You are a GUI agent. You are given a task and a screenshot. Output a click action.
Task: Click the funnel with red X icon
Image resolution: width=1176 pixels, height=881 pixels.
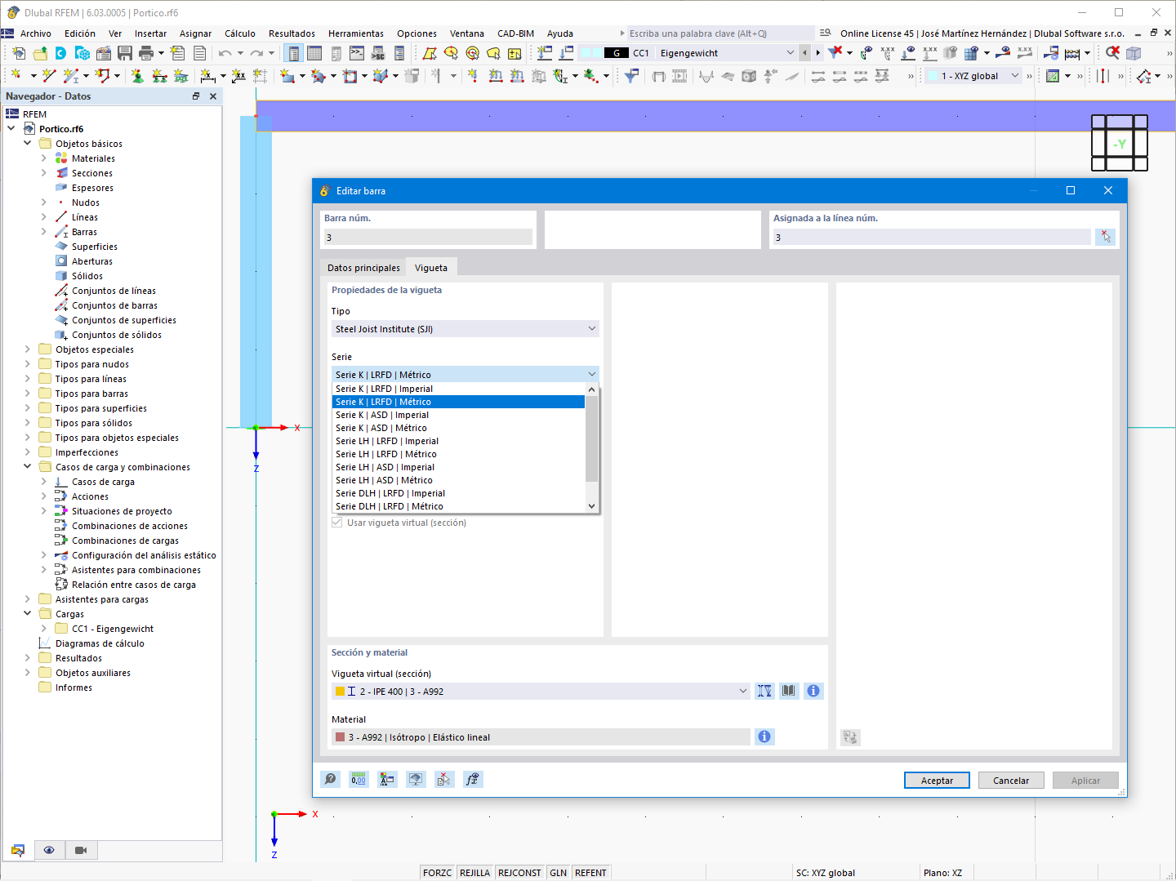835,53
